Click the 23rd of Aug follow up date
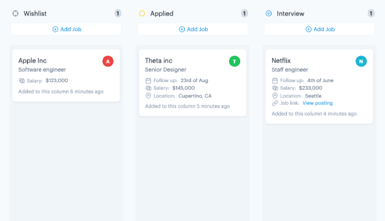The height and width of the screenshot is (221, 385). (x=194, y=80)
